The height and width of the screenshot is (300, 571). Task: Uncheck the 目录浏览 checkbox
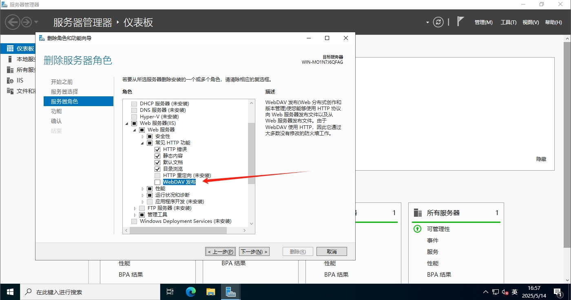point(157,169)
